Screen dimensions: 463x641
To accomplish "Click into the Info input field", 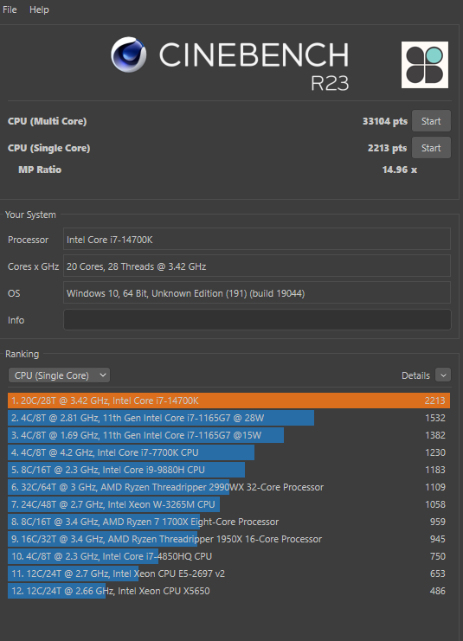I will [x=257, y=320].
